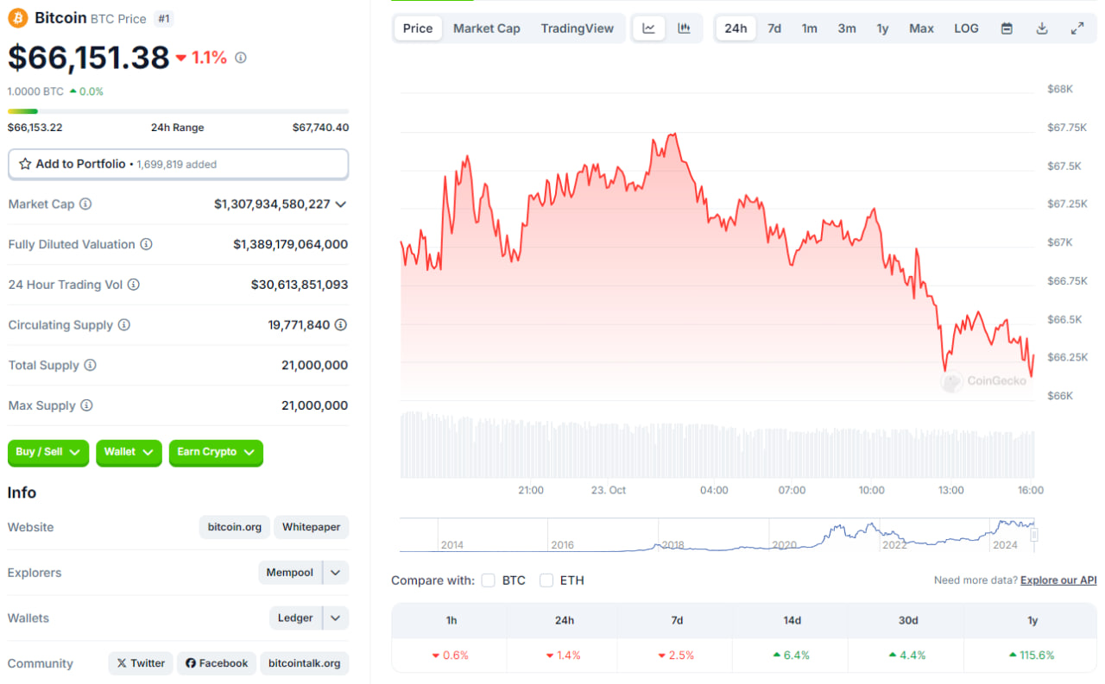Open the calendar date range picker
The width and height of the screenshot is (1105, 684).
click(x=1007, y=28)
